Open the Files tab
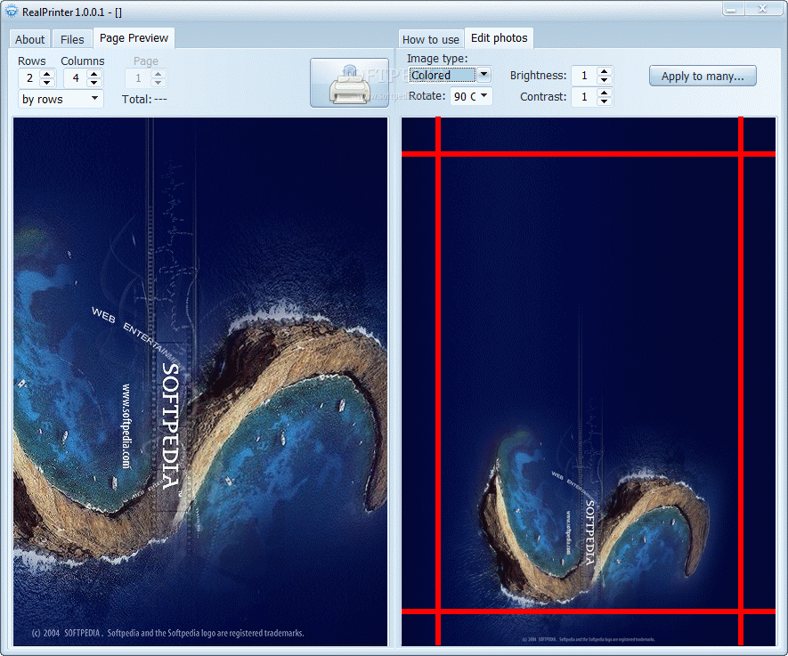The image size is (788, 656). click(72, 39)
